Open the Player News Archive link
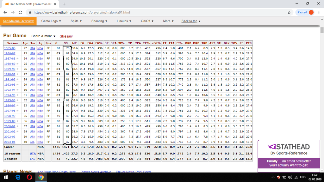324x182 pixels. click(96, 172)
